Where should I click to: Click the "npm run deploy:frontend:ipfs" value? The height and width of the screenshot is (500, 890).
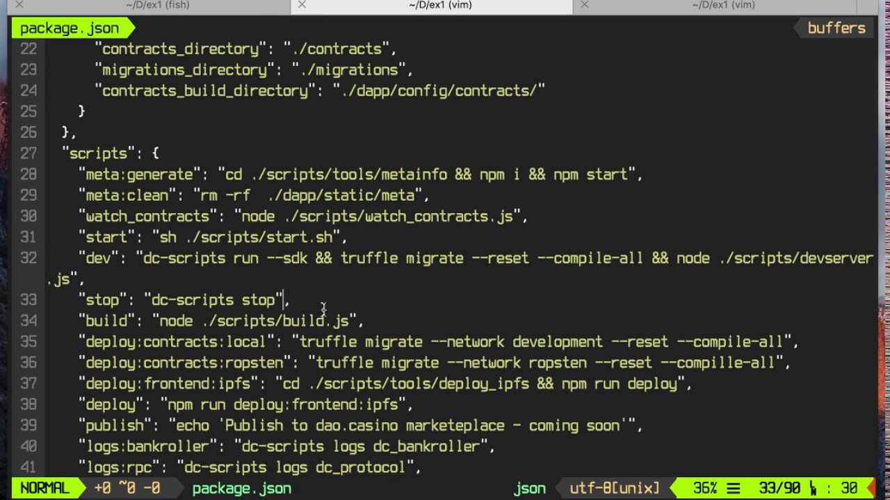283,405
